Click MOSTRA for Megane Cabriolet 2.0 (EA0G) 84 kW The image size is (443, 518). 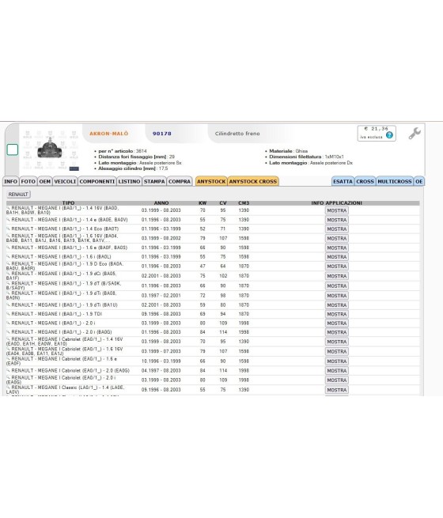tap(337, 371)
